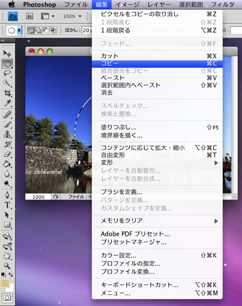The width and height of the screenshot is (242, 306).
Task: Open the 選択範囲 menu
Action: click(x=191, y=4)
